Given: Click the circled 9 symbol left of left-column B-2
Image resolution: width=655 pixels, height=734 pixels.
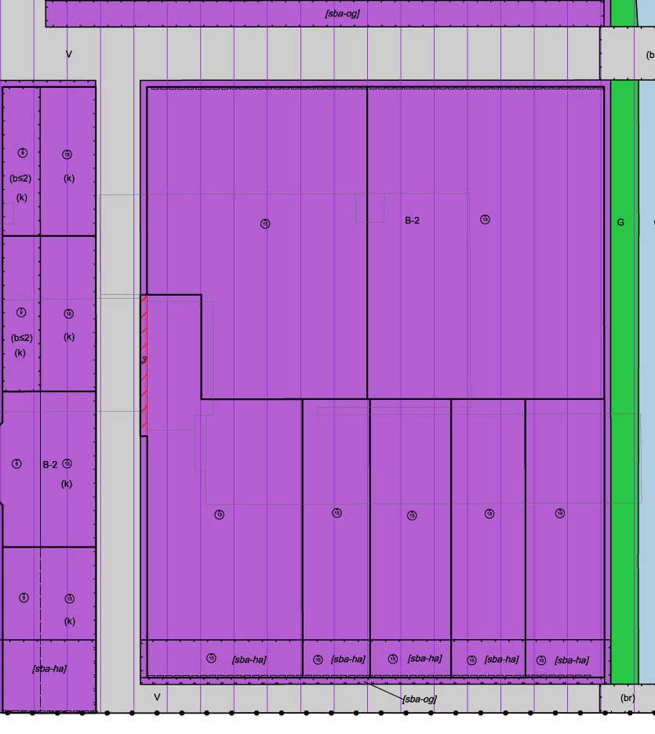Looking at the screenshot, I should 17,464.
